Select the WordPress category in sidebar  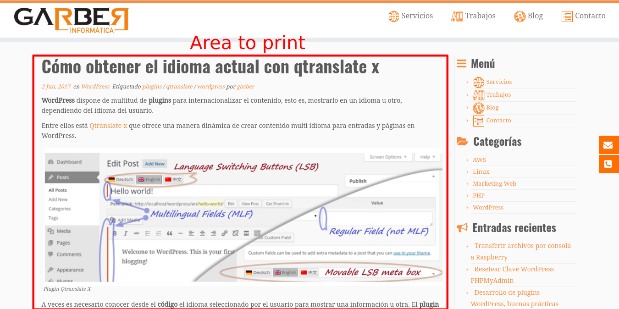tap(488, 208)
